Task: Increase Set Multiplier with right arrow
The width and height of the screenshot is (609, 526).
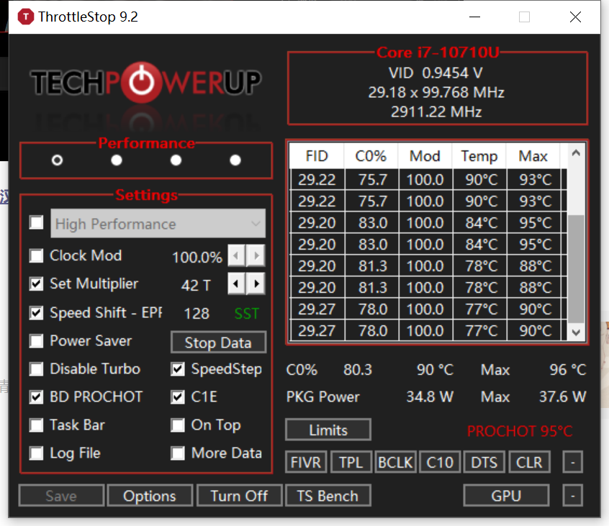Action: tap(256, 284)
